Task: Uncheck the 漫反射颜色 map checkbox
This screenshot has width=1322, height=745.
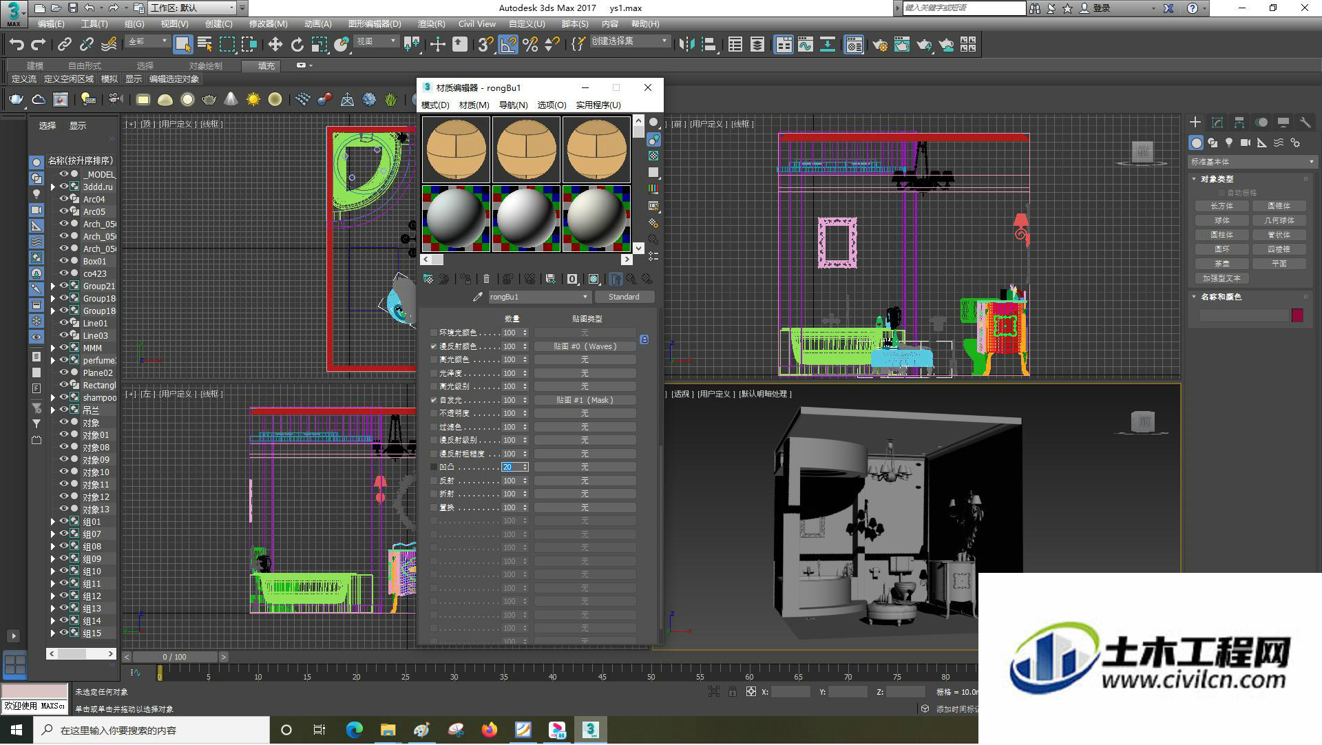Action: (x=434, y=346)
